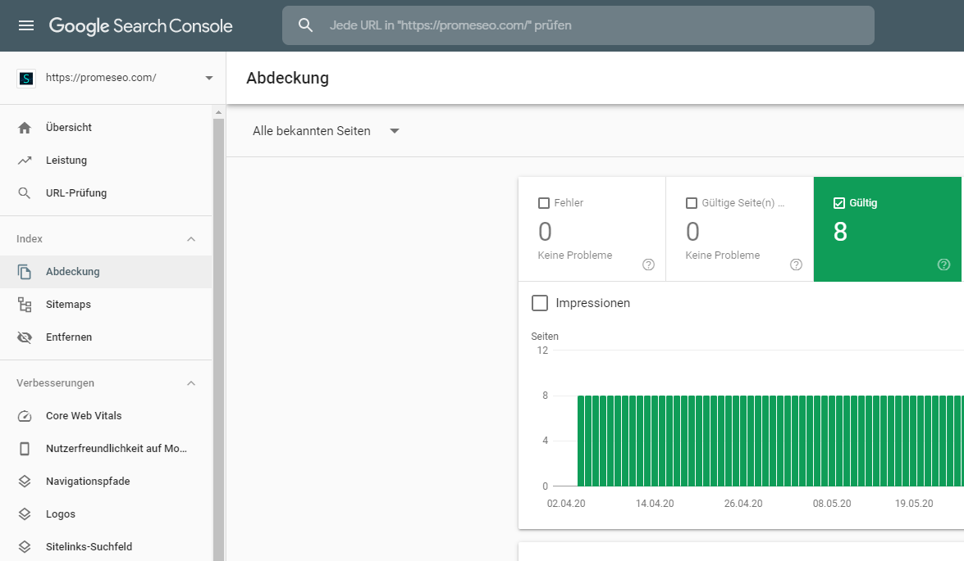Click the Entfernen crossed-eye icon
964x561 pixels.
pyautogui.click(x=25, y=337)
